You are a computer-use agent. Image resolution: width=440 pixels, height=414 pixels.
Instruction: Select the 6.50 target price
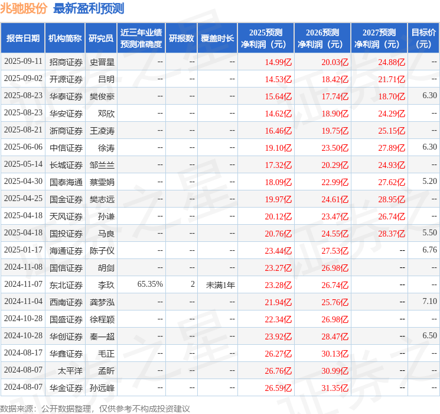click(x=429, y=335)
